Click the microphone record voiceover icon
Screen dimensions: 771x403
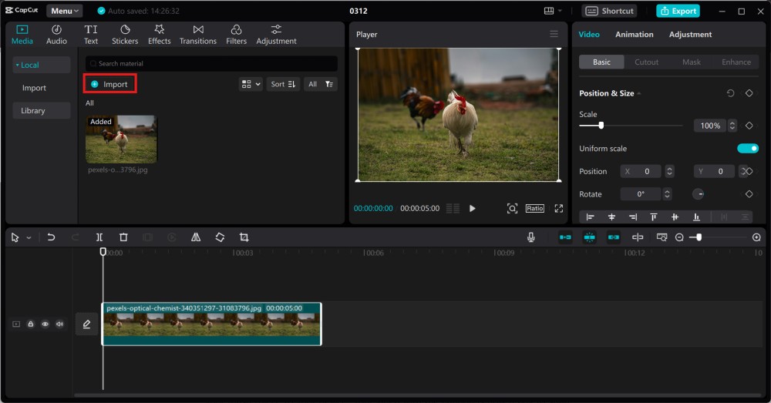tap(531, 237)
